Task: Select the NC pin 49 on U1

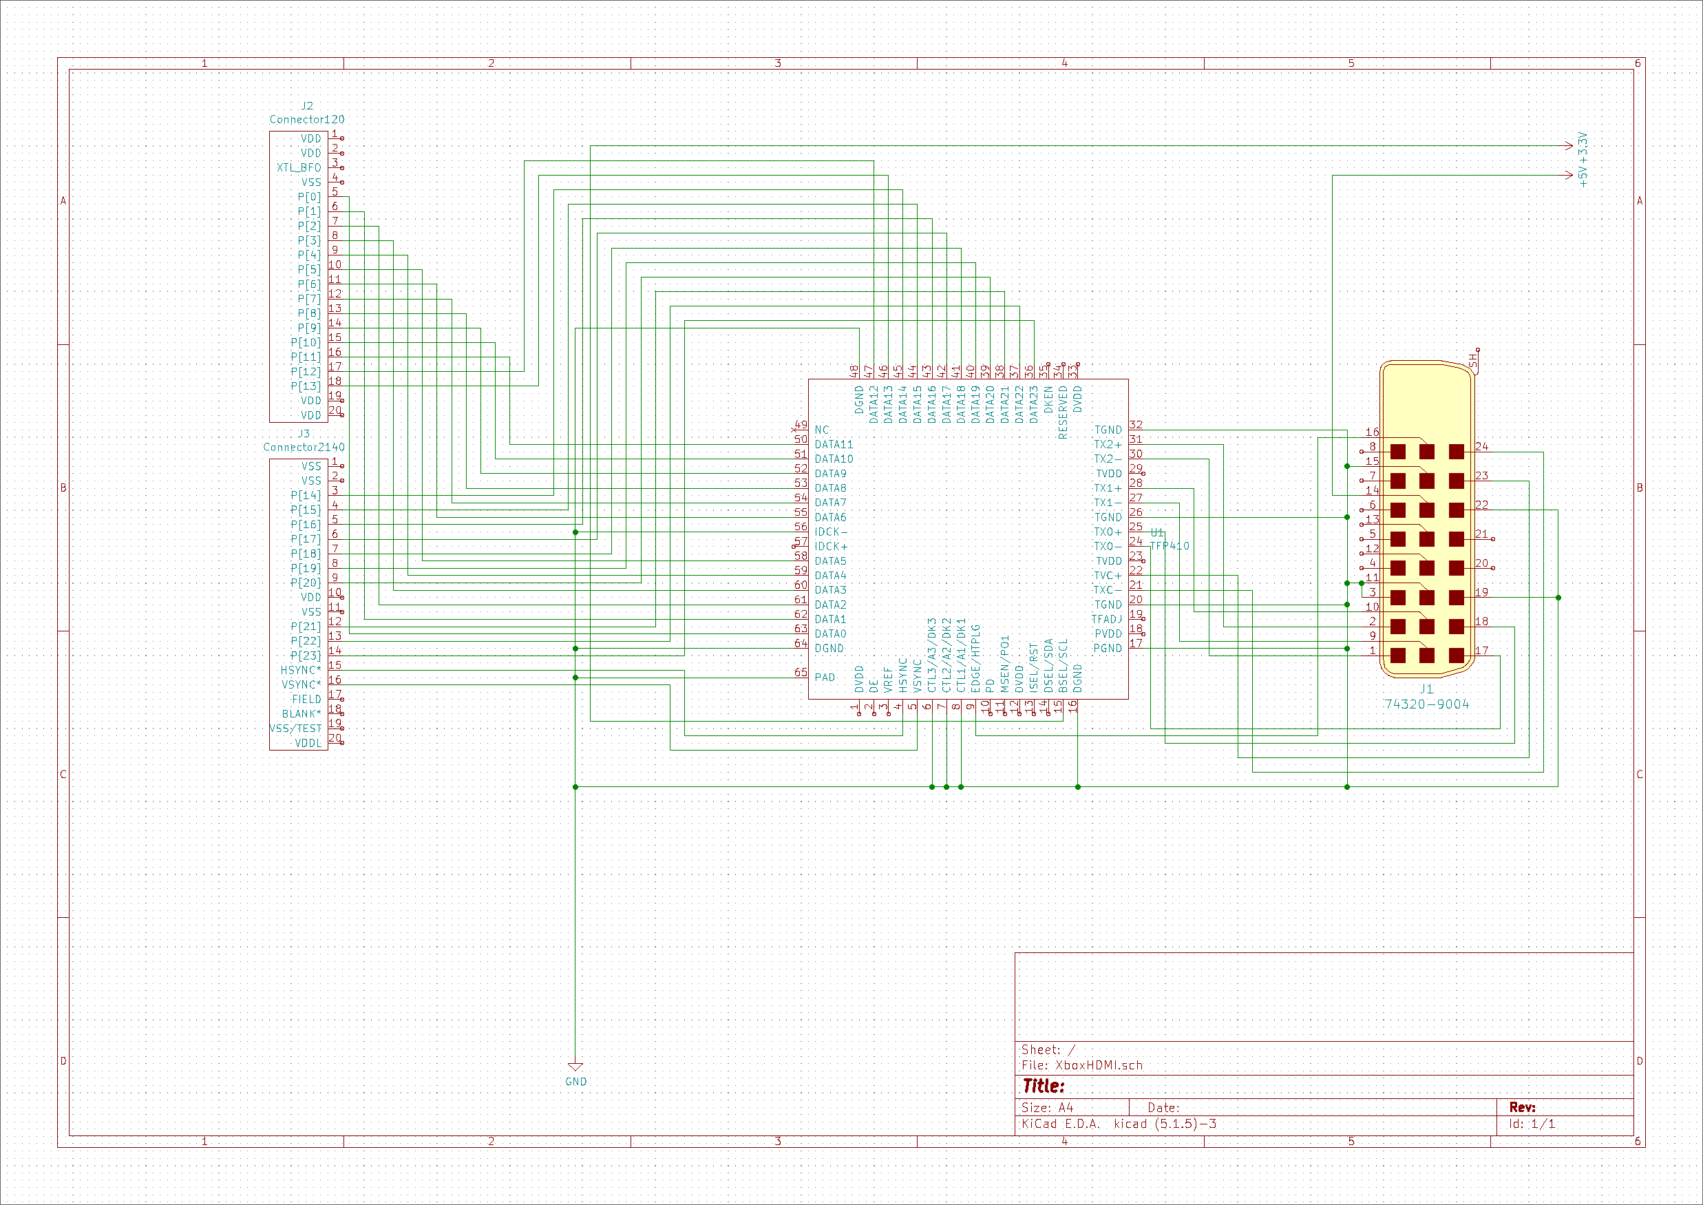Action: (822, 430)
